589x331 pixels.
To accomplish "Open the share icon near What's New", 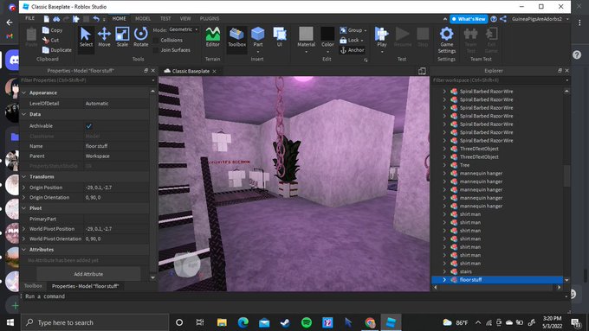I will point(503,19).
